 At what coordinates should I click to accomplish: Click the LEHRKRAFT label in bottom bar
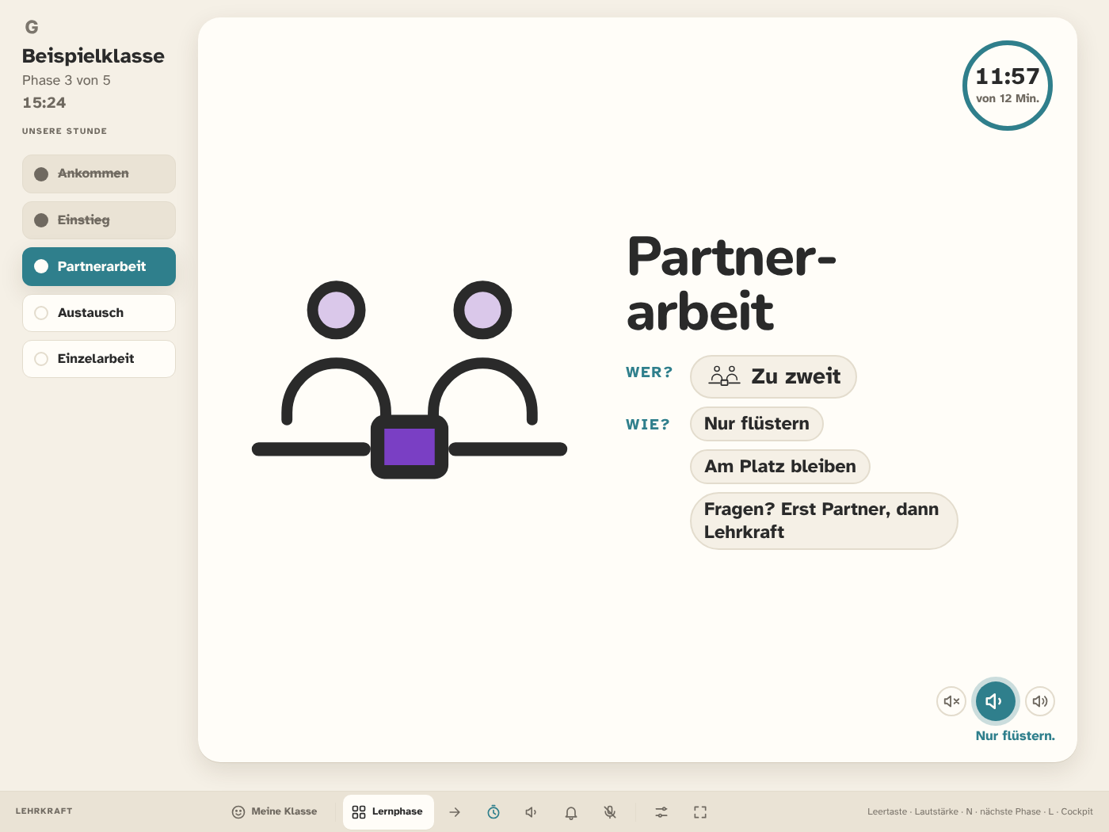point(44,811)
